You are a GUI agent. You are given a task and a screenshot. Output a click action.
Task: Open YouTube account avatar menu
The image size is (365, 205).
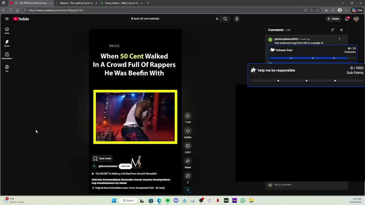(x=356, y=19)
